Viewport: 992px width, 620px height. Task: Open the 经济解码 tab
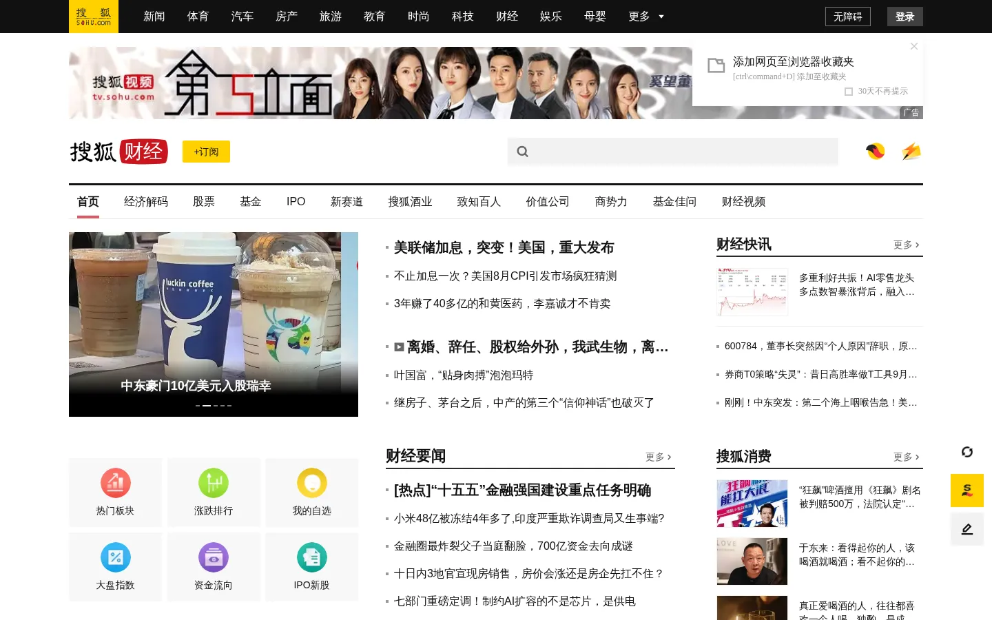coord(146,202)
